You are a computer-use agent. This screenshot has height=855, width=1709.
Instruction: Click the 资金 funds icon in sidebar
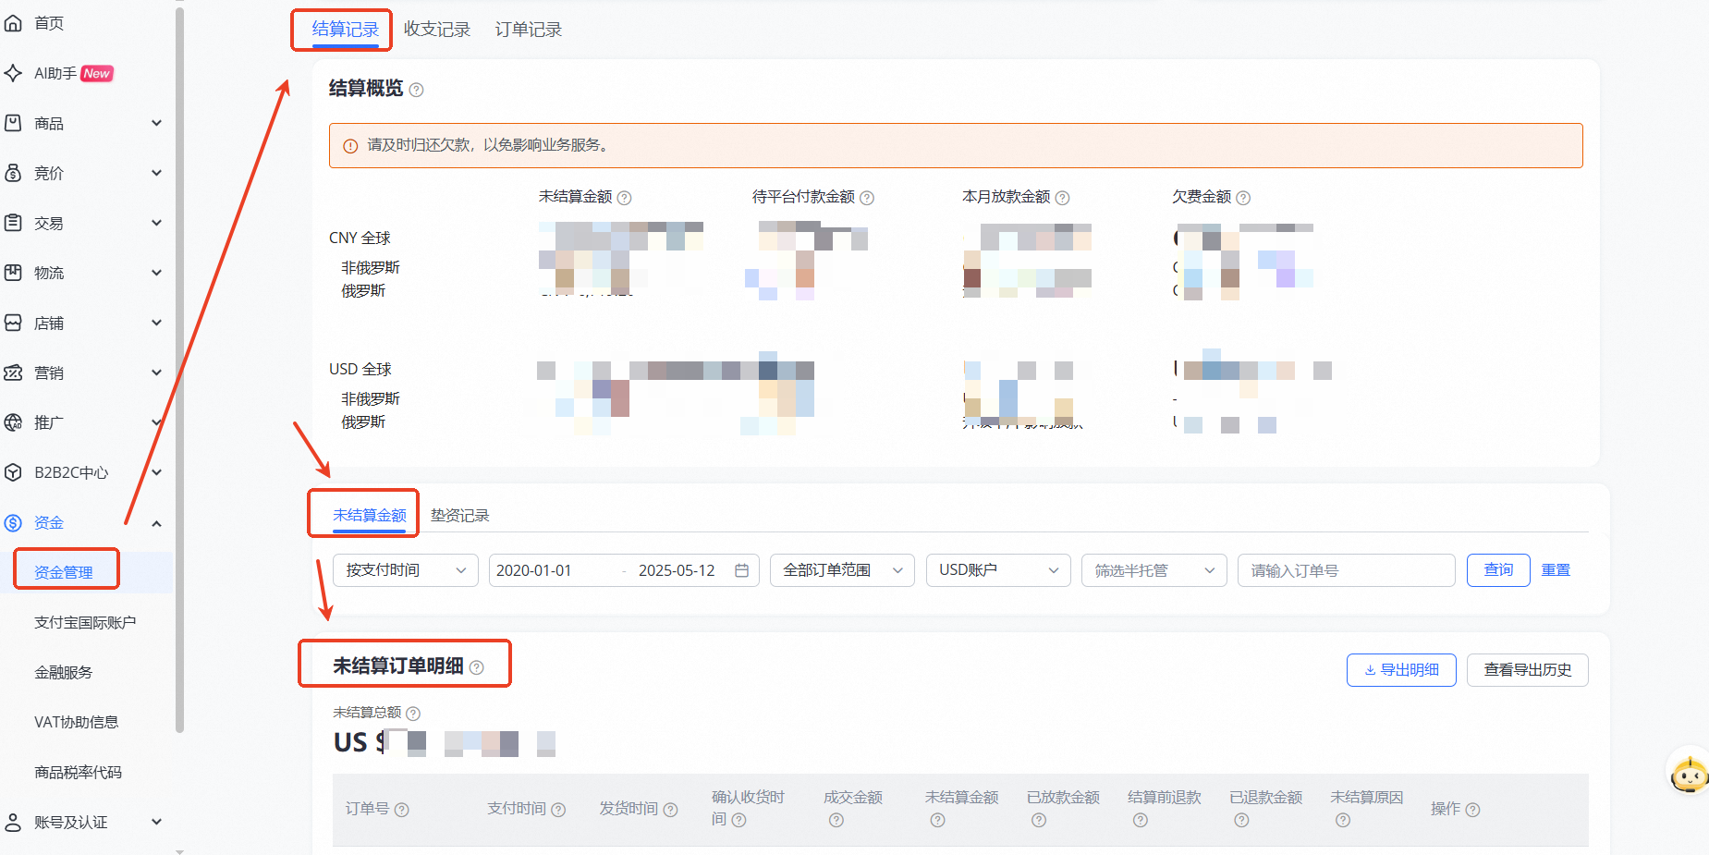coord(14,522)
